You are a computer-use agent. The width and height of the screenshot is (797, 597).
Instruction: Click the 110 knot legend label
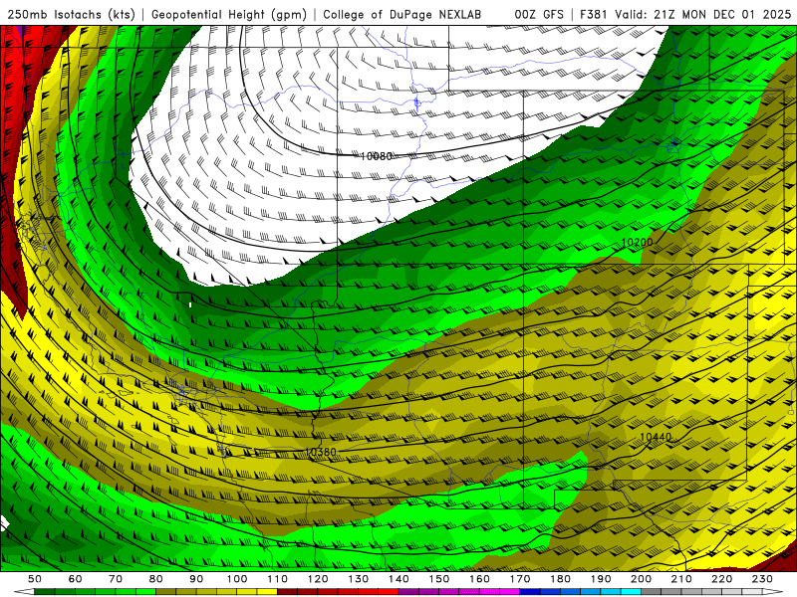pos(278,579)
